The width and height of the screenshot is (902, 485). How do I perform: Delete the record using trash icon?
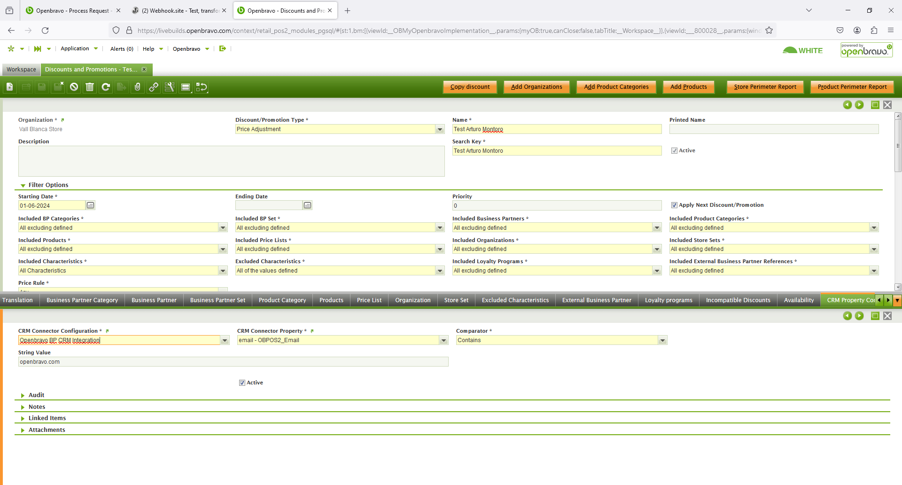[90, 87]
